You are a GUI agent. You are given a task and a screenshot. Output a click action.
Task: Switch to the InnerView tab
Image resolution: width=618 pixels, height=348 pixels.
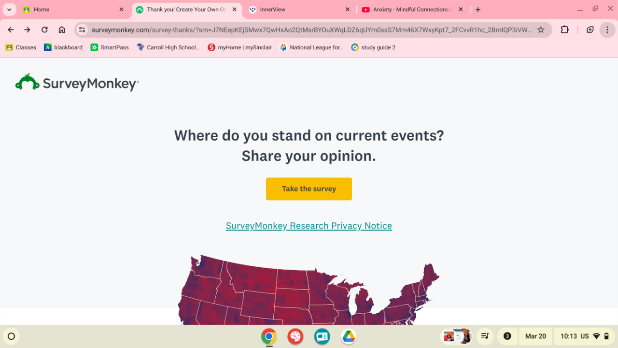300,10
